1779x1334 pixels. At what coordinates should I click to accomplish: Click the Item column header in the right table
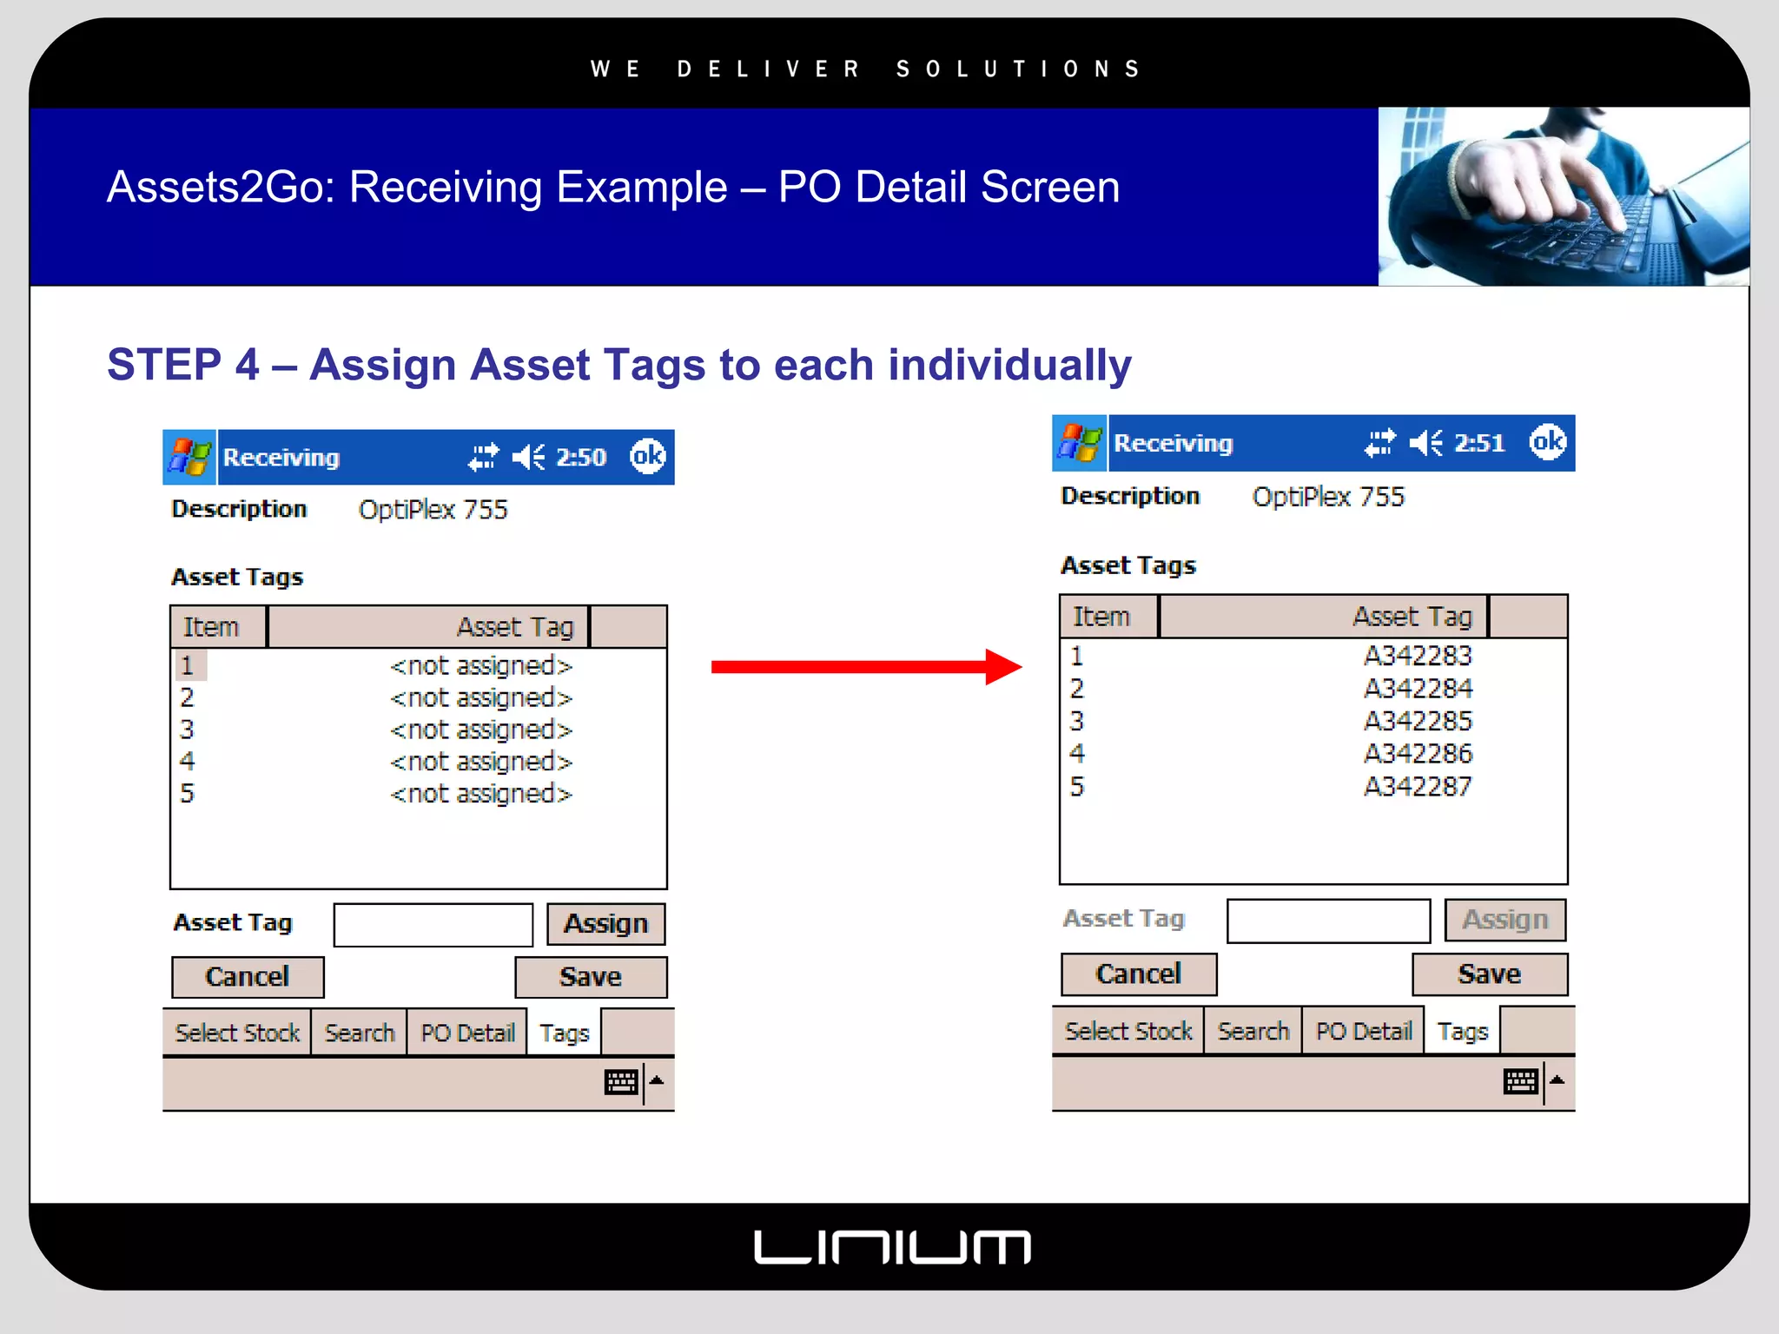click(1109, 617)
